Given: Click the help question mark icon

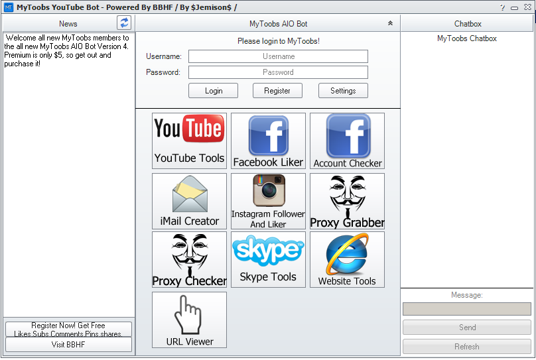Looking at the screenshot, I should 502,7.
